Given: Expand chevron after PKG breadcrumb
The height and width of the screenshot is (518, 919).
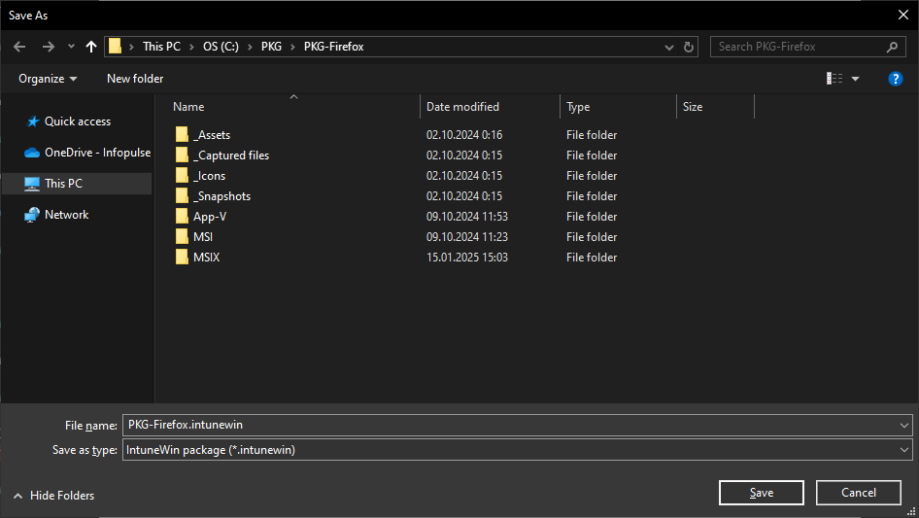Looking at the screenshot, I should coord(292,47).
